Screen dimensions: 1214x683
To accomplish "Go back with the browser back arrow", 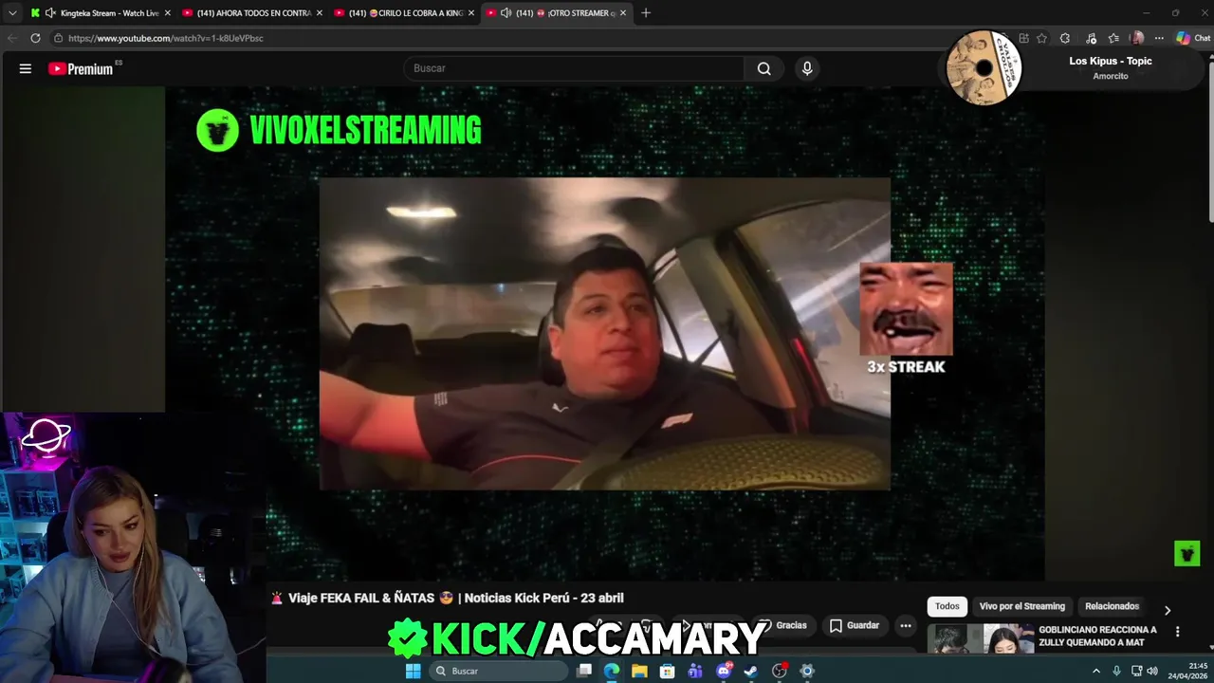I will (12, 38).
